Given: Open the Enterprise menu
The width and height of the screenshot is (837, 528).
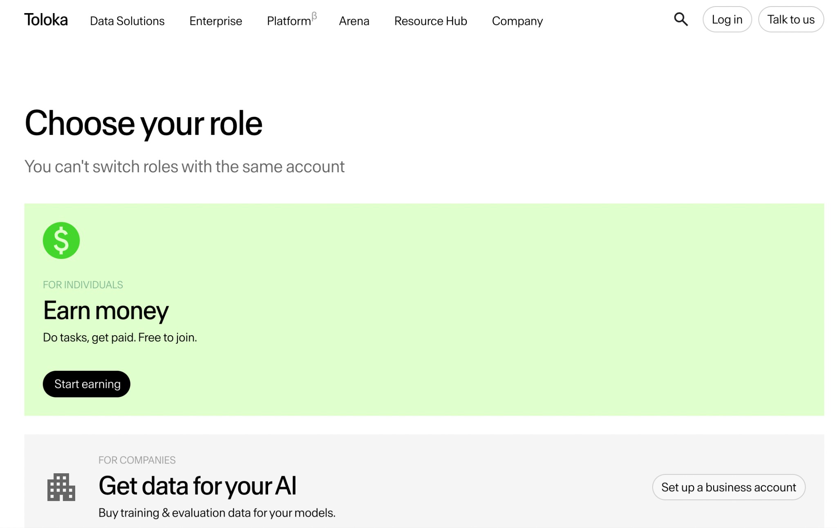Looking at the screenshot, I should pos(215,21).
